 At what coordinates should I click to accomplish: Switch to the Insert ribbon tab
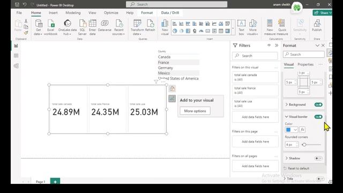tap(53, 13)
